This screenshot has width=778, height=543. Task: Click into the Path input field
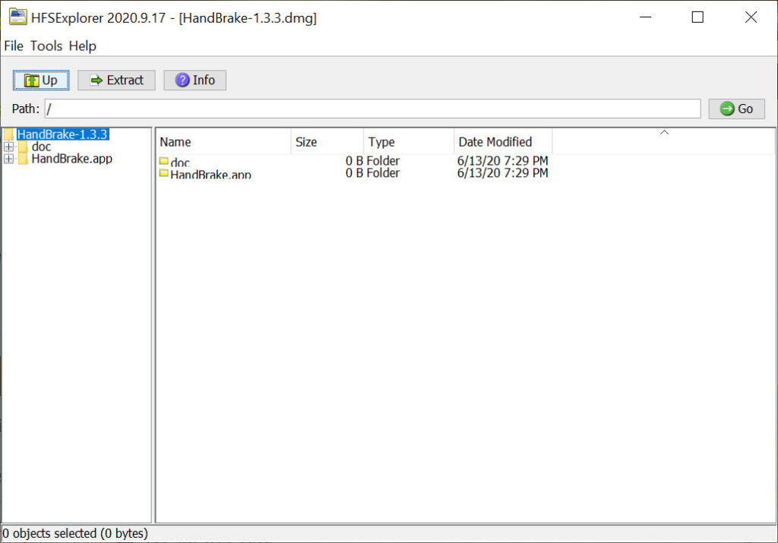pyautogui.click(x=372, y=109)
